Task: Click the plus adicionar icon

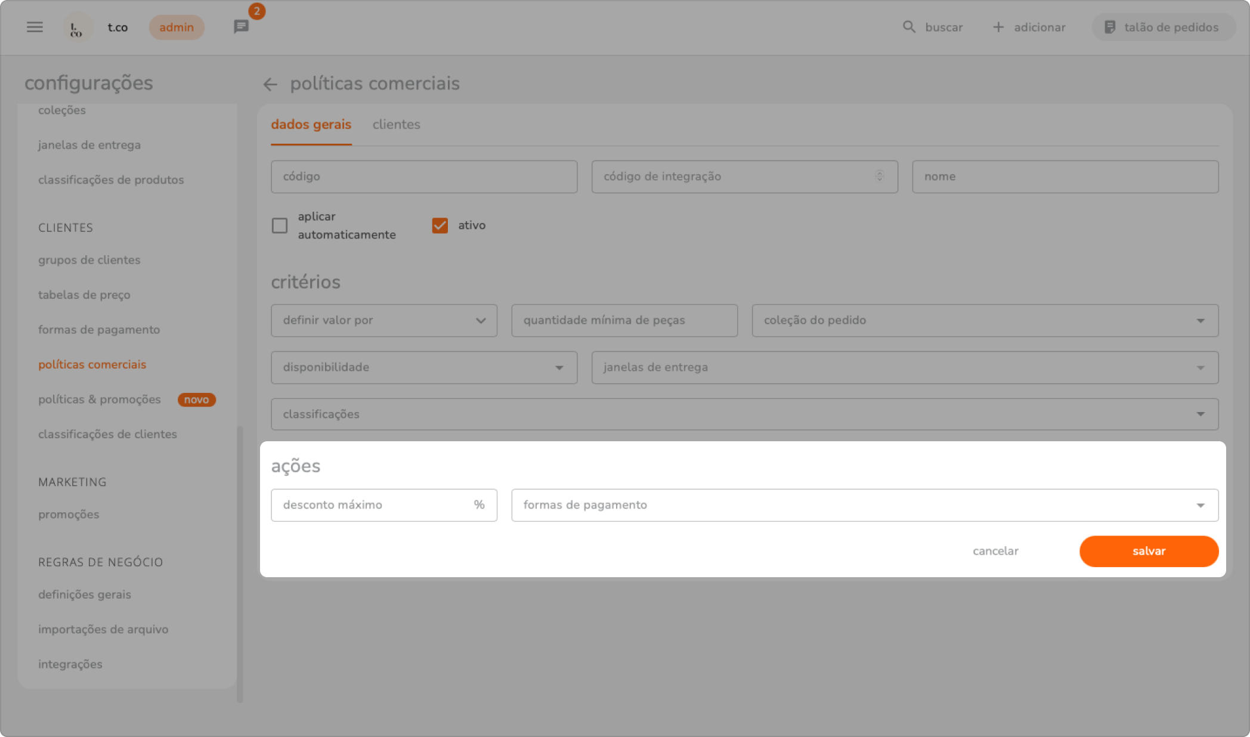Action: click(998, 27)
